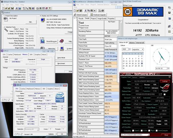Click the red Help book icon in Run section

62,41
